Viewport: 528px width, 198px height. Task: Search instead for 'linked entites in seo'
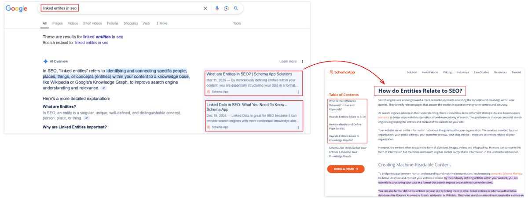point(92,43)
